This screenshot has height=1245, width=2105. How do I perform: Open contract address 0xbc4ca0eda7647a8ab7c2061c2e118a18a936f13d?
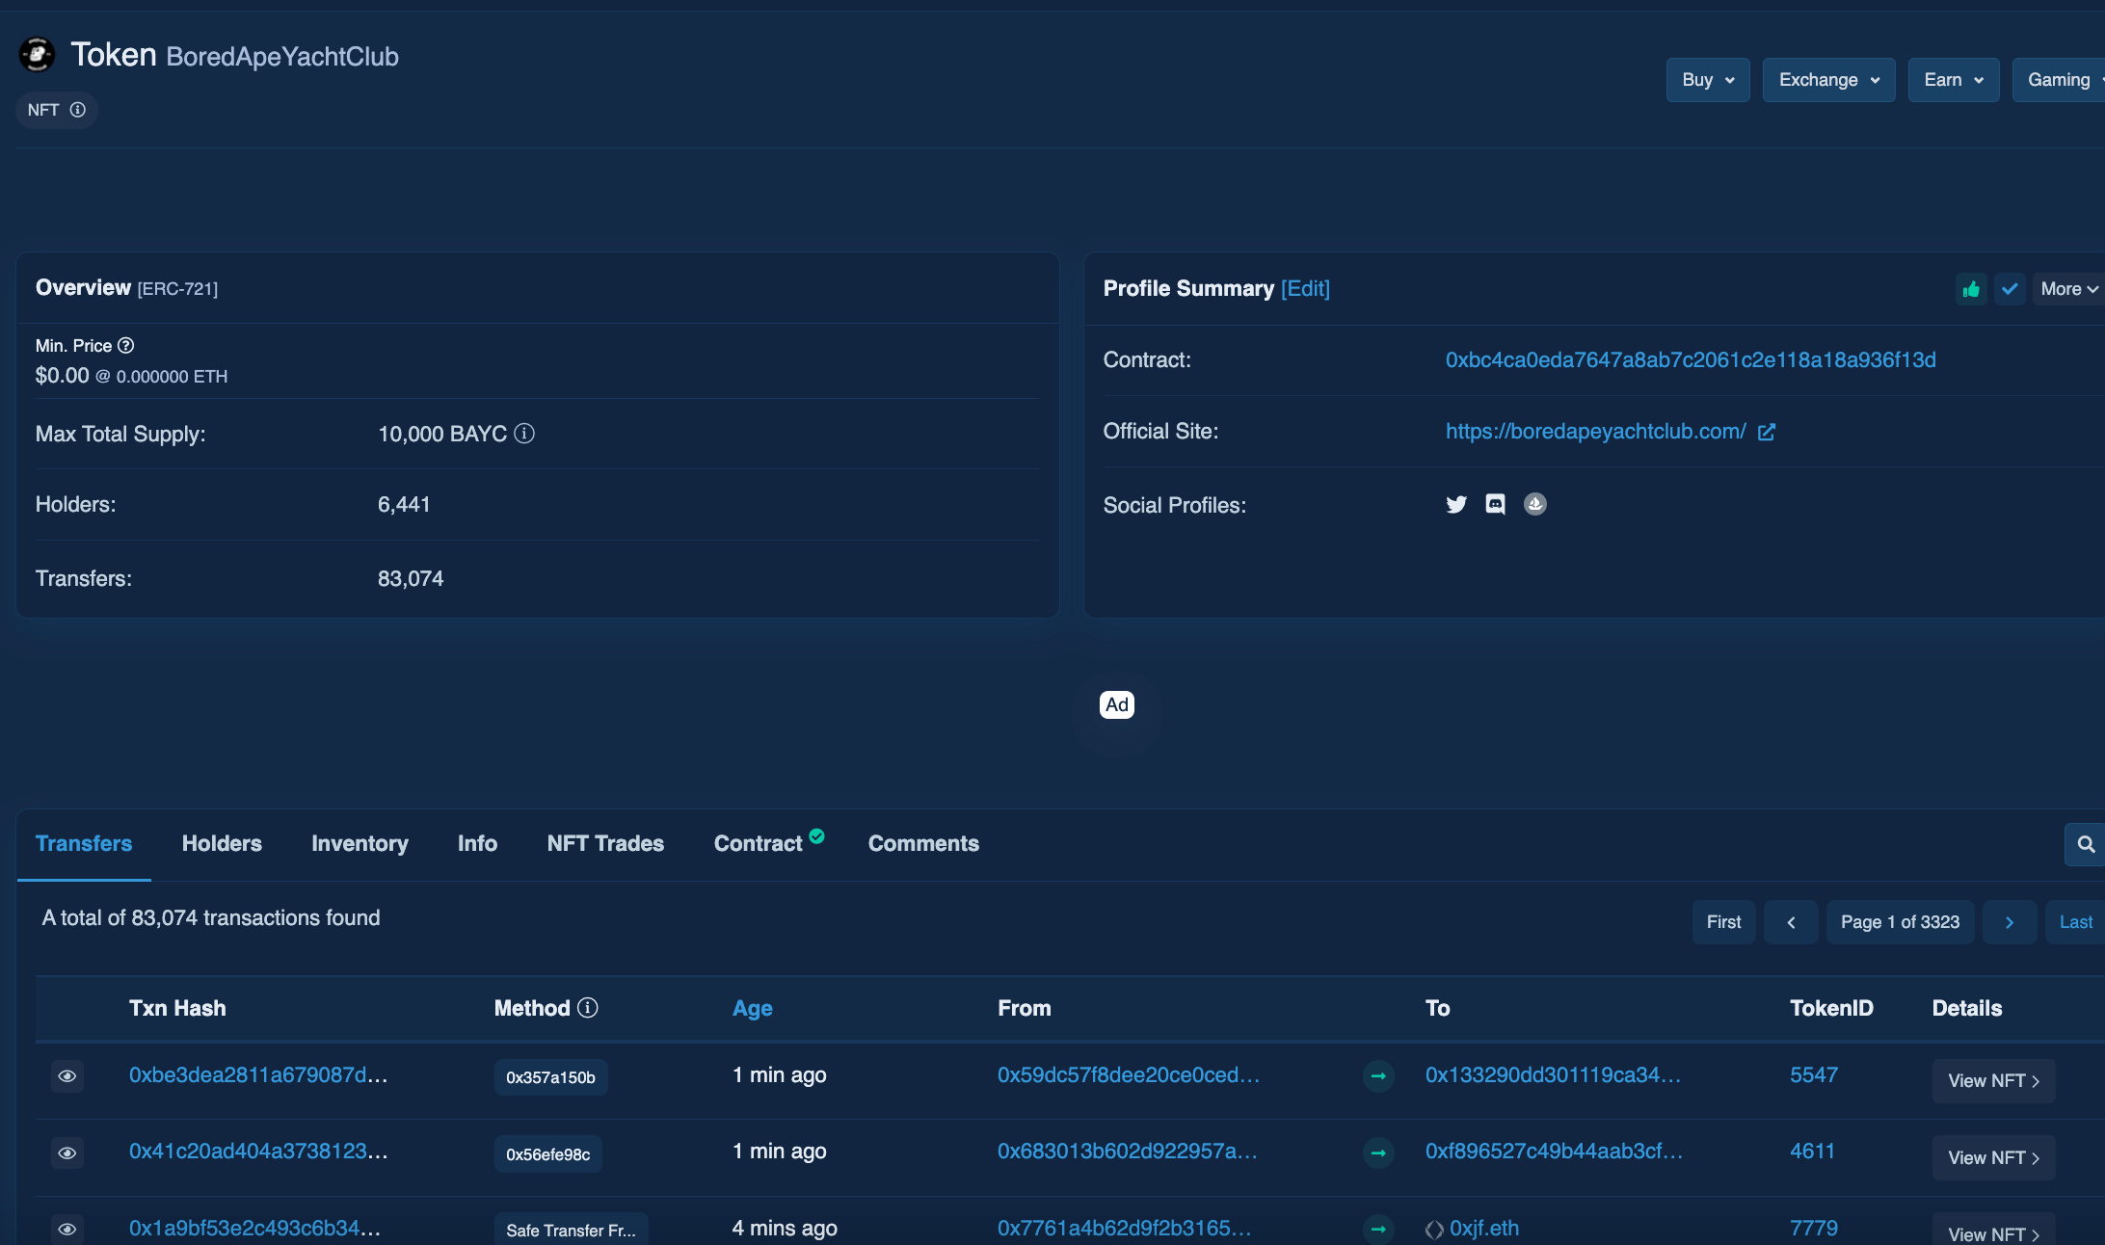pyautogui.click(x=1691, y=359)
